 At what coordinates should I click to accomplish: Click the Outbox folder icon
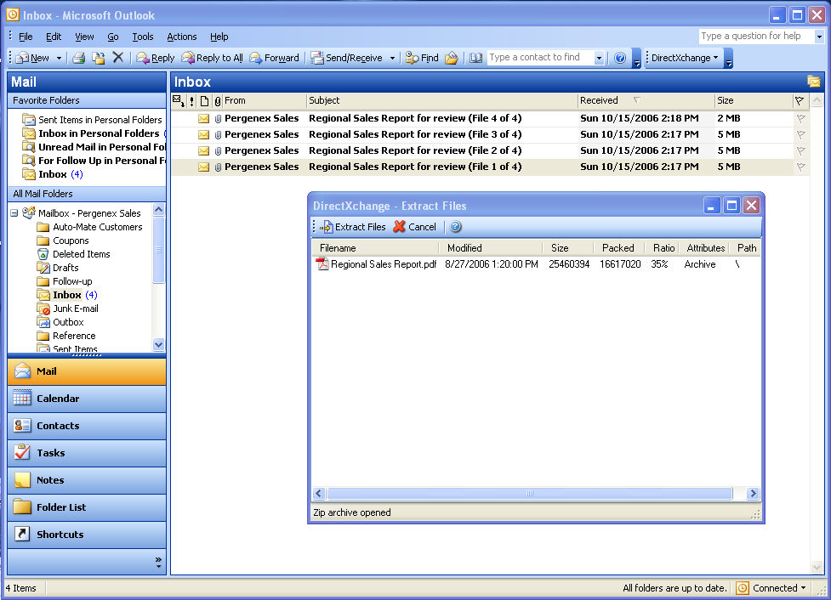tap(43, 322)
